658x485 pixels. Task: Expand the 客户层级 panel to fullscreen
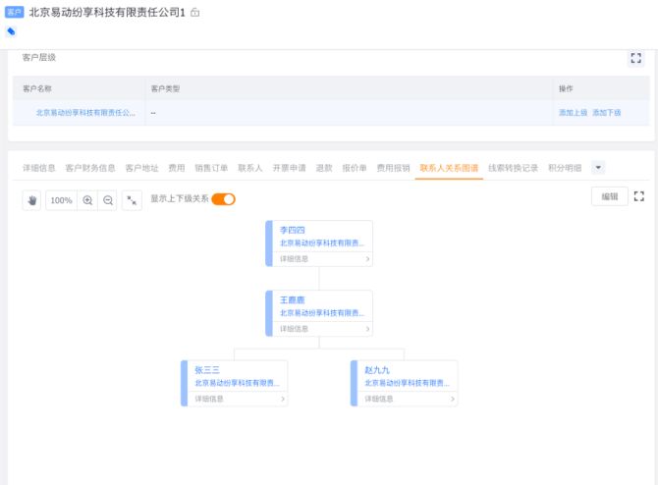click(x=635, y=59)
